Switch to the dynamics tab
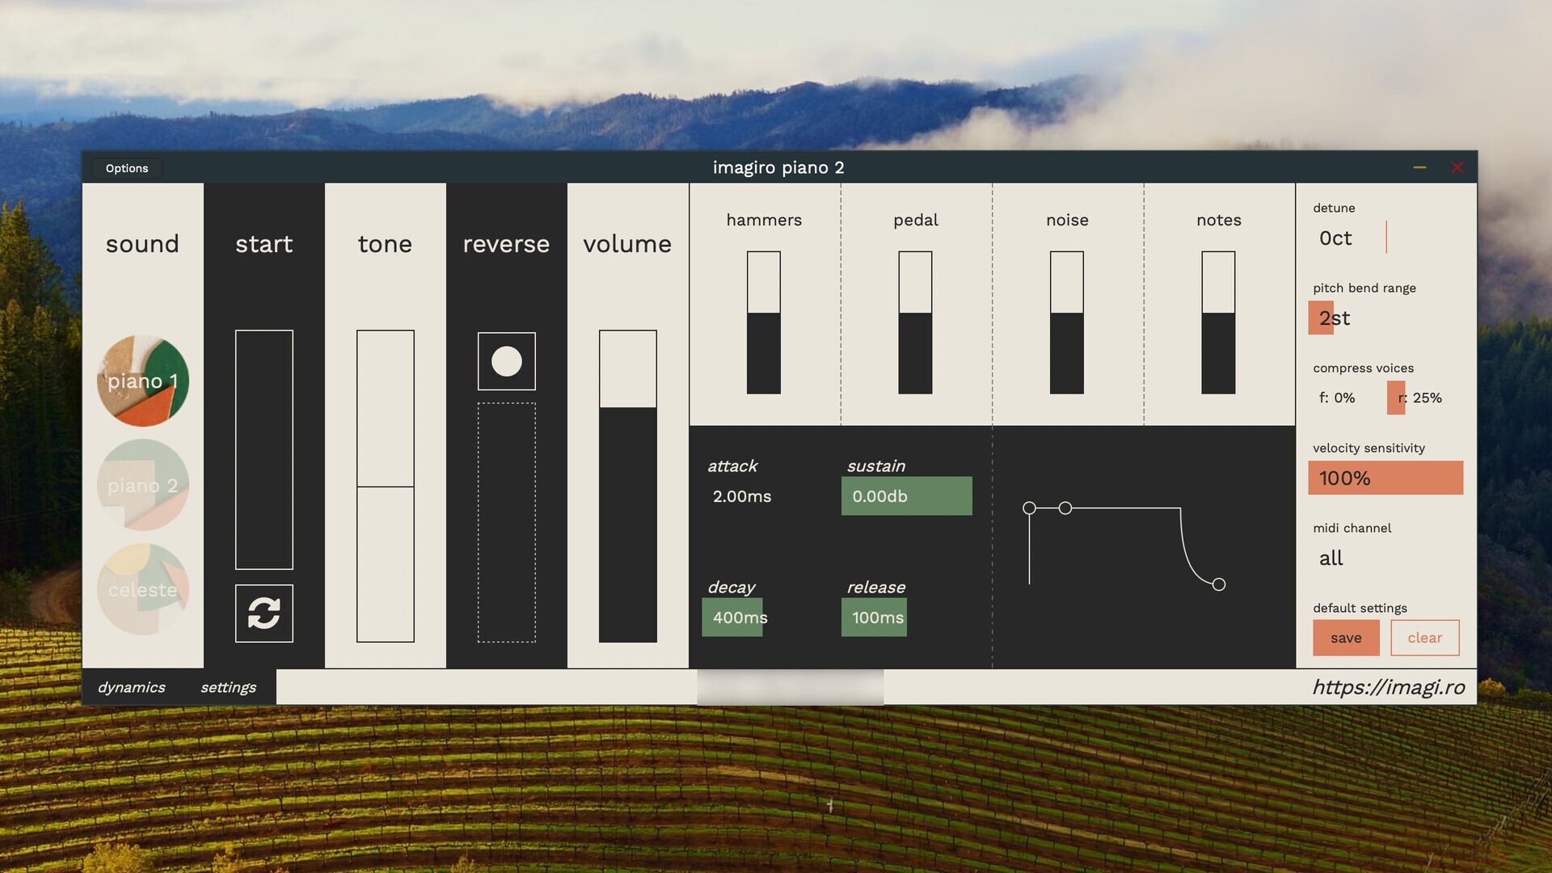This screenshot has height=873, width=1552. [x=131, y=687]
